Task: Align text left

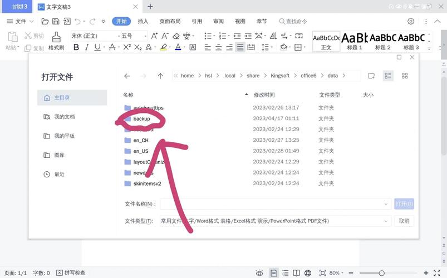Action: tap(208, 47)
